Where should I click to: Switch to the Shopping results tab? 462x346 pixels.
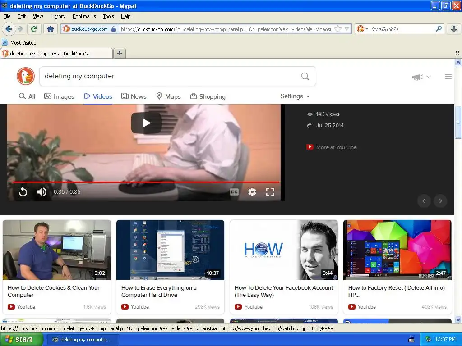click(x=208, y=96)
